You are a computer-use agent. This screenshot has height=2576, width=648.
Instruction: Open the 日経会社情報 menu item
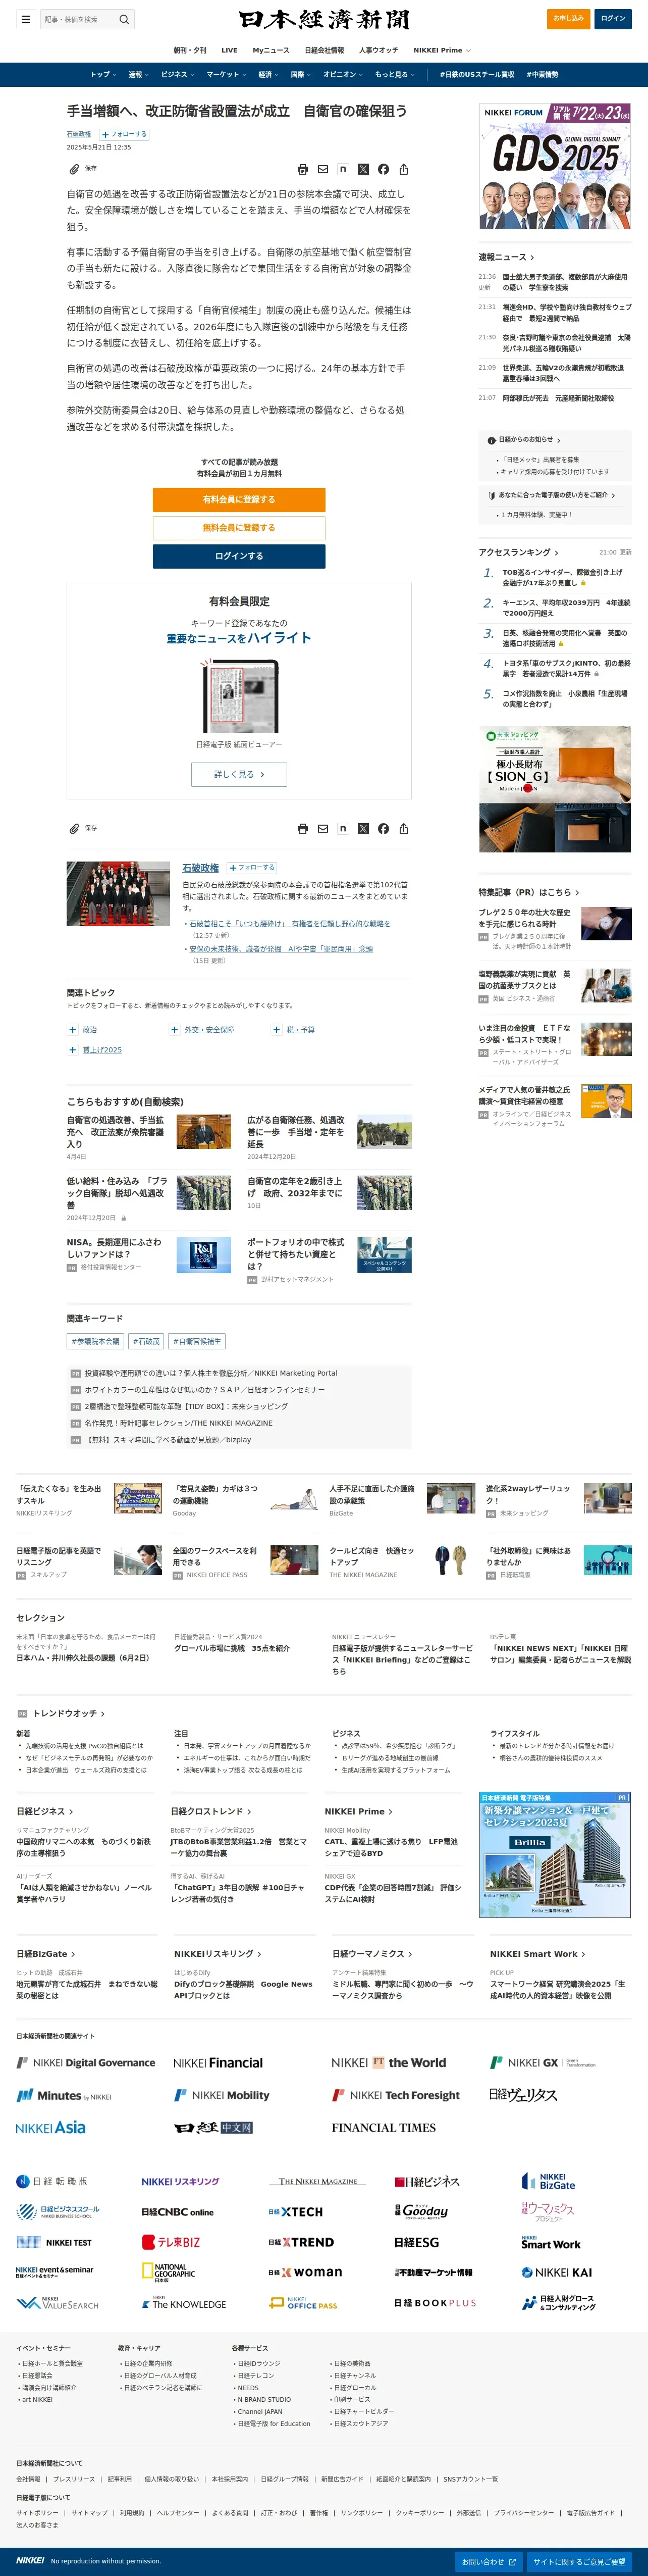pos(324,50)
